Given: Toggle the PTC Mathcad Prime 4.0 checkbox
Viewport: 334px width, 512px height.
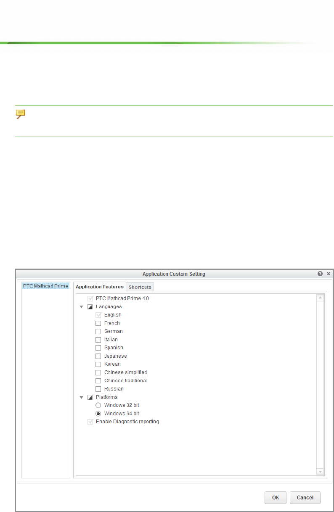Looking at the screenshot, I should point(90,298).
